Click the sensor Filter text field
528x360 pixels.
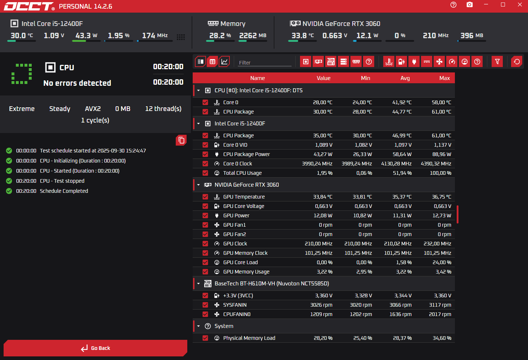(x=265, y=62)
